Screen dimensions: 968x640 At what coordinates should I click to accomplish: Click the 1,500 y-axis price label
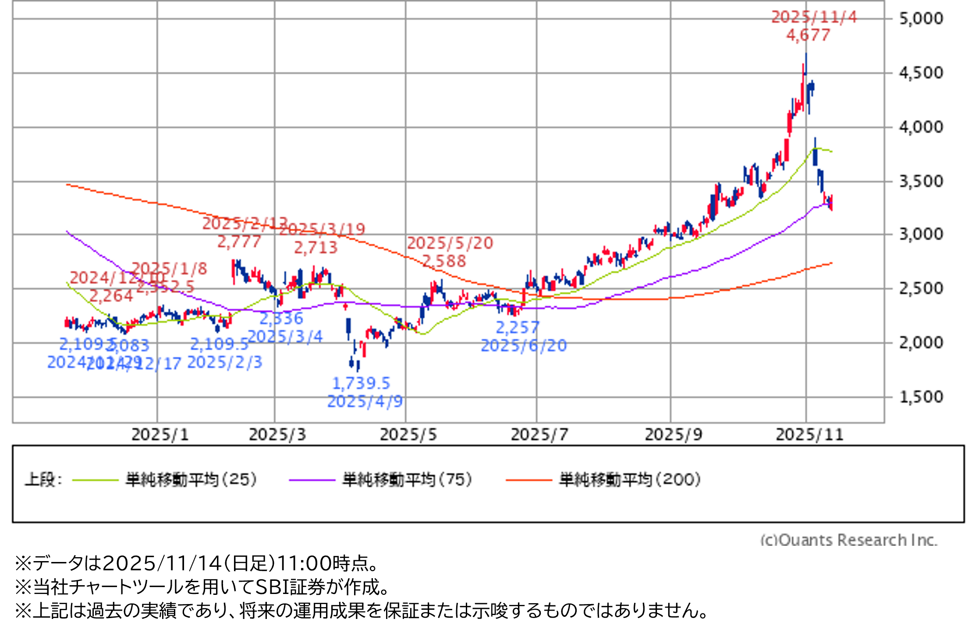(921, 397)
